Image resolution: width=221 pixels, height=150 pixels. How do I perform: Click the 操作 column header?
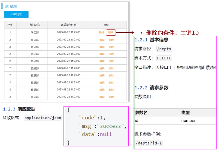pyautogui.click(x=106, y=25)
